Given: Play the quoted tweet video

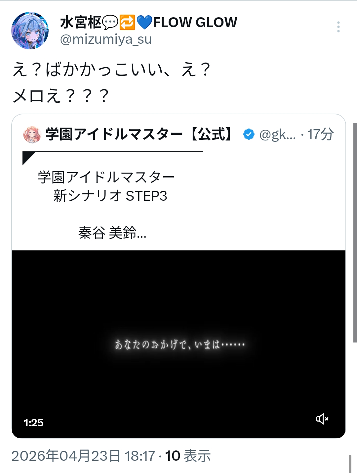Looking at the screenshot, I should pyautogui.click(x=178, y=344).
